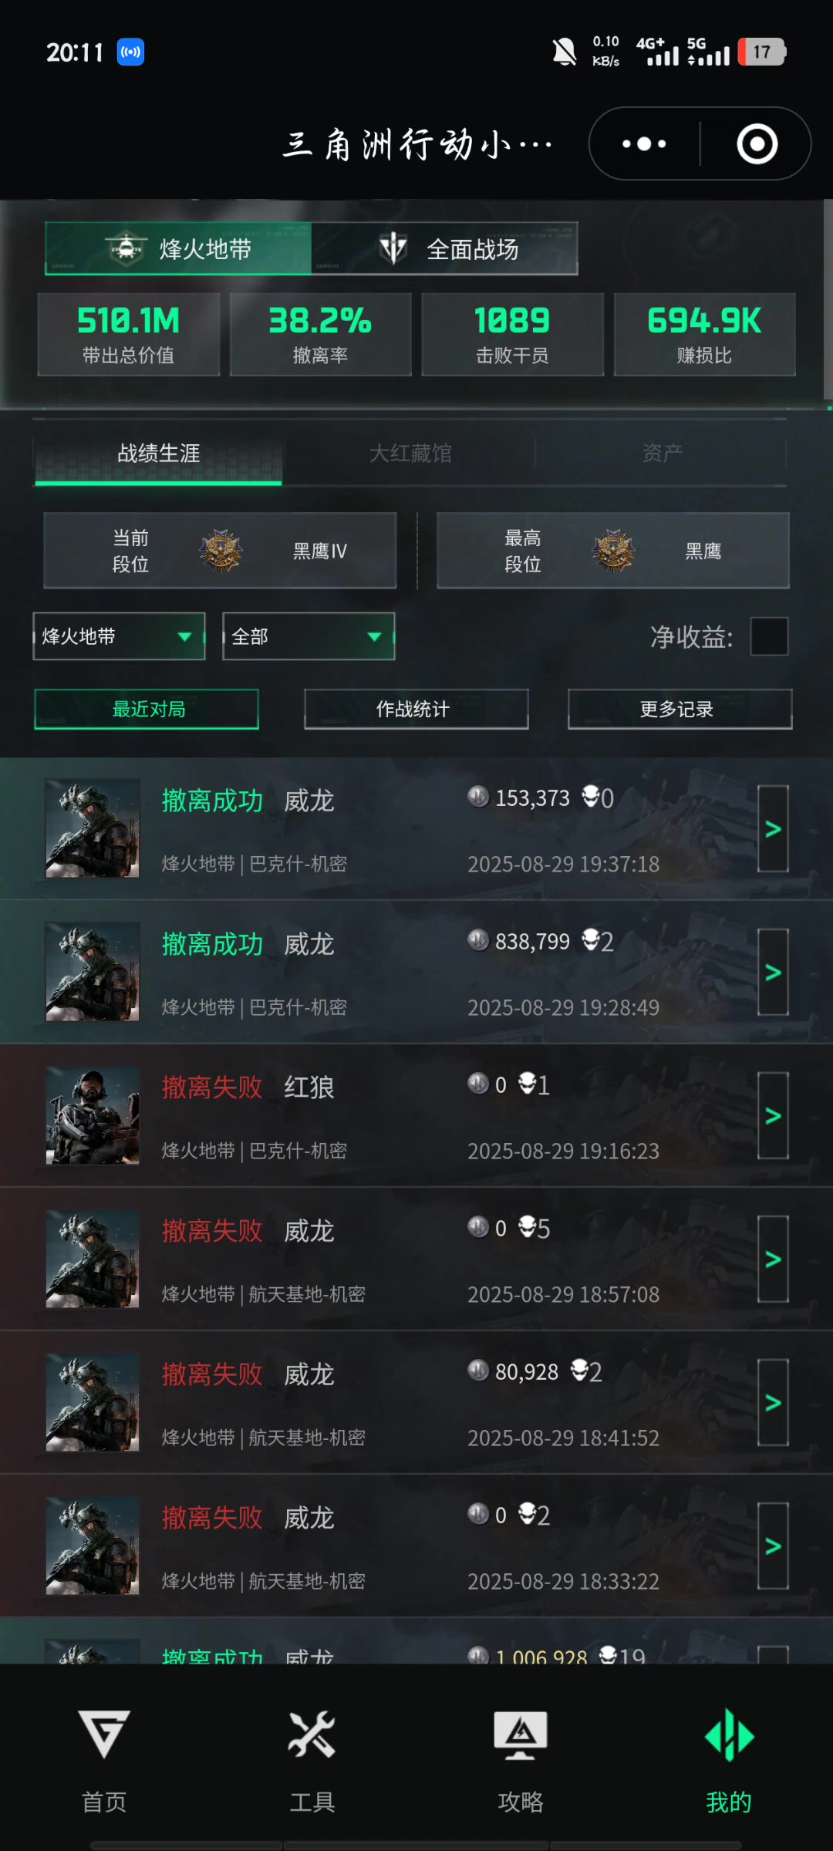The image size is (833, 1851).
Task: Tap the 红狼 operator thumbnail
Action: tap(93, 1115)
